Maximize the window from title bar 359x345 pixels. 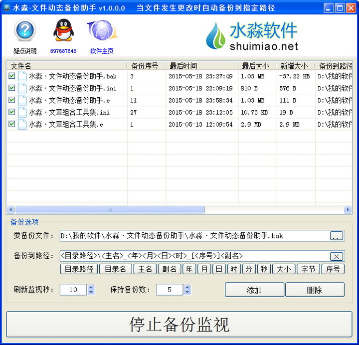click(340, 8)
